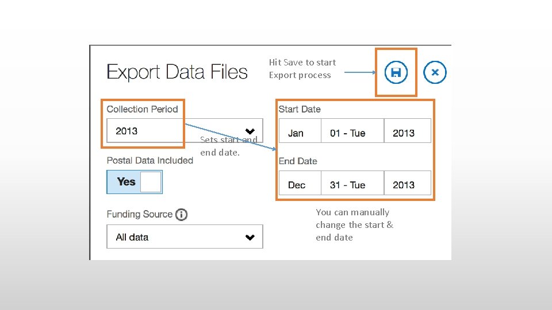
Task: Click the Export Data Files heading
Action: pos(177,72)
